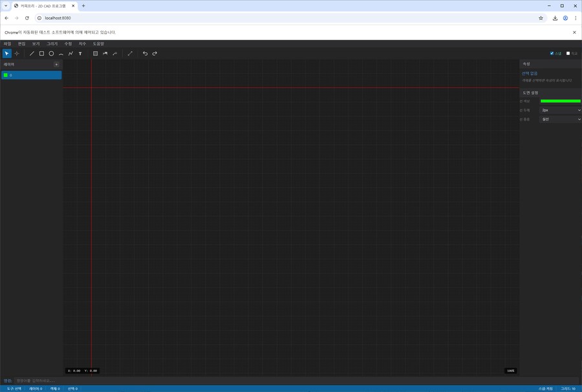582x392 pixels.
Task: Select the arrow selection tool
Action: pyautogui.click(x=7, y=54)
